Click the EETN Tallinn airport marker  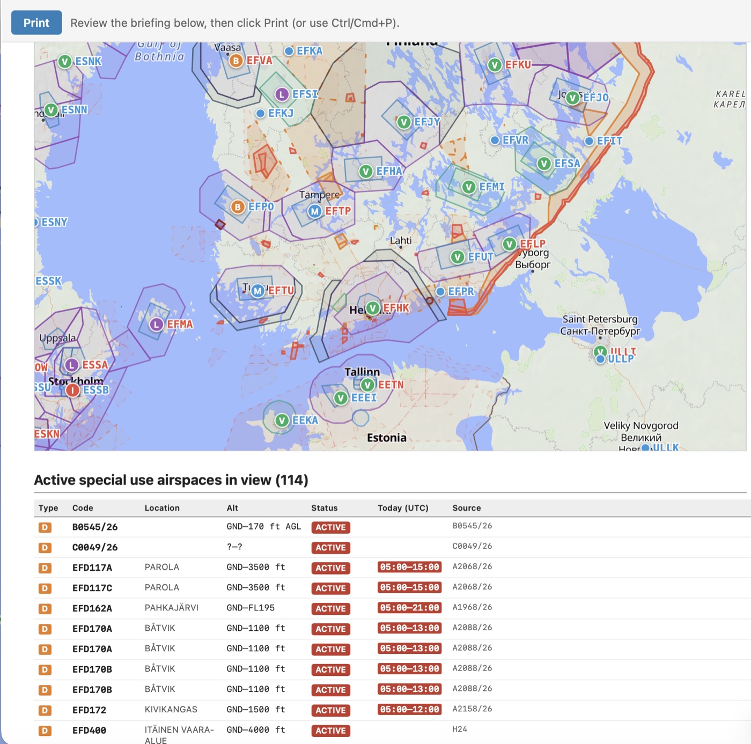point(367,385)
